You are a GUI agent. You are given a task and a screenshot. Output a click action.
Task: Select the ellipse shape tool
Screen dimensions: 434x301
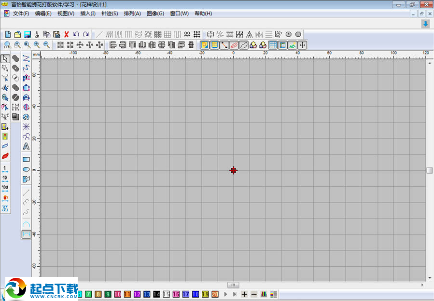26,169
